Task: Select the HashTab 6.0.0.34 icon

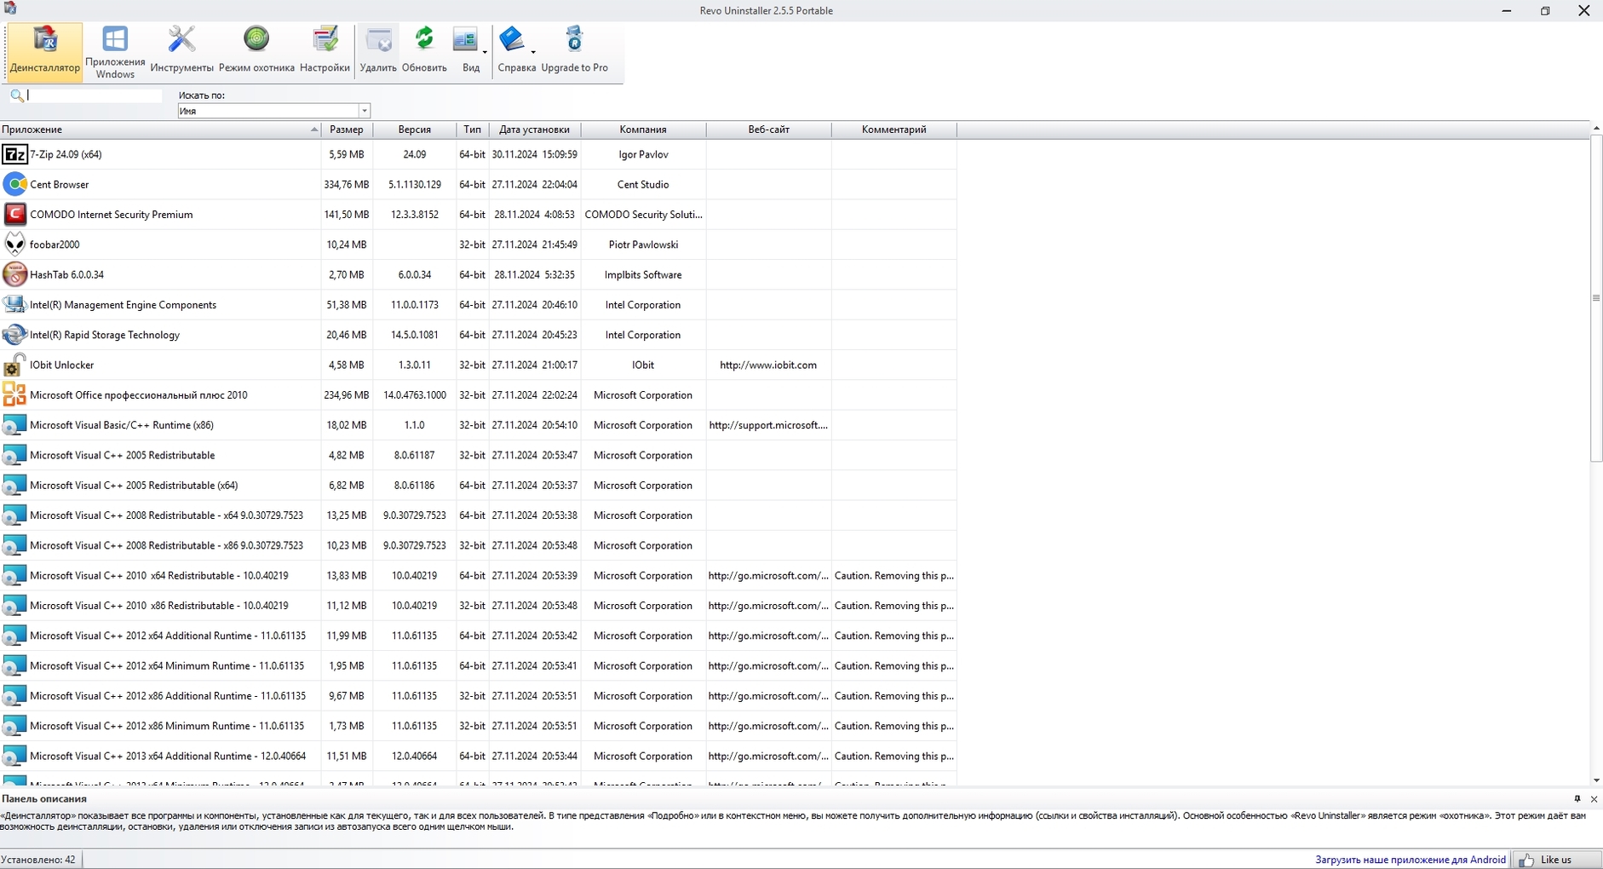Action: (14, 274)
